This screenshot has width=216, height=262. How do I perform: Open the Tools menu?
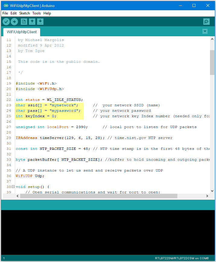click(x=37, y=13)
